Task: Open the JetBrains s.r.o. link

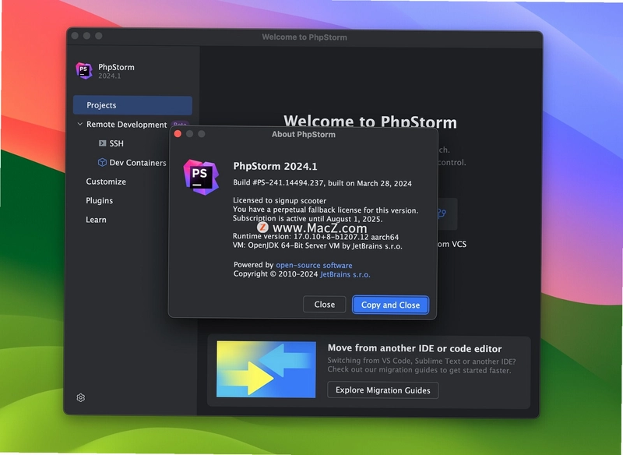Action: point(345,274)
